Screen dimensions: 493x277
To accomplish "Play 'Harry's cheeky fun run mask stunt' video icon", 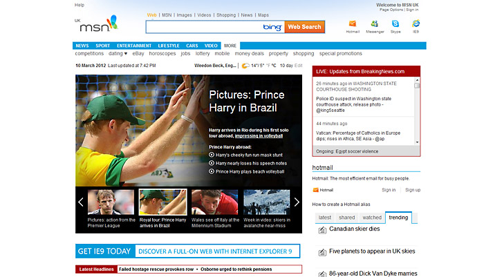I will click(x=212, y=155).
